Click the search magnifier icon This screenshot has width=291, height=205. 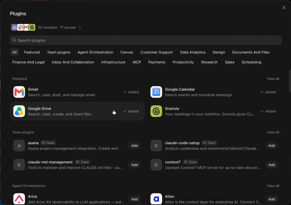(14, 40)
